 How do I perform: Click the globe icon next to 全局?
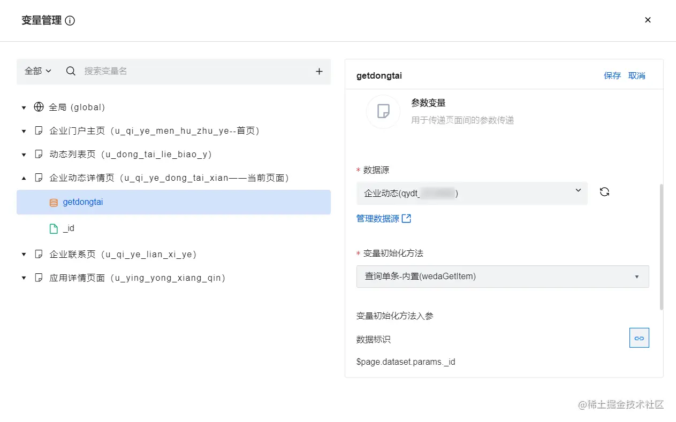[x=39, y=107]
